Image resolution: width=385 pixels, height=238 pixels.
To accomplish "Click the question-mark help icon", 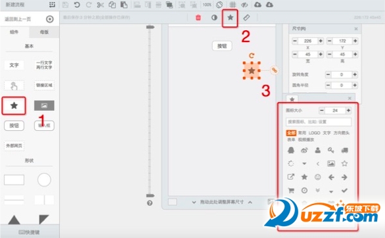I will point(150,203).
